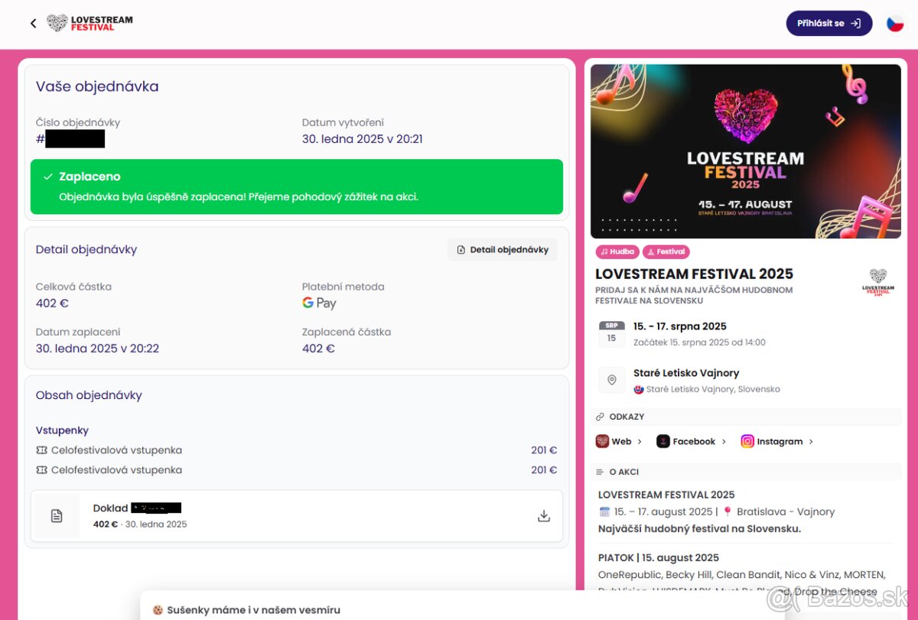Image resolution: width=918 pixels, height=620 pixels.
Task: Click the Google Pay payment method logo
Action: (319, 303)
